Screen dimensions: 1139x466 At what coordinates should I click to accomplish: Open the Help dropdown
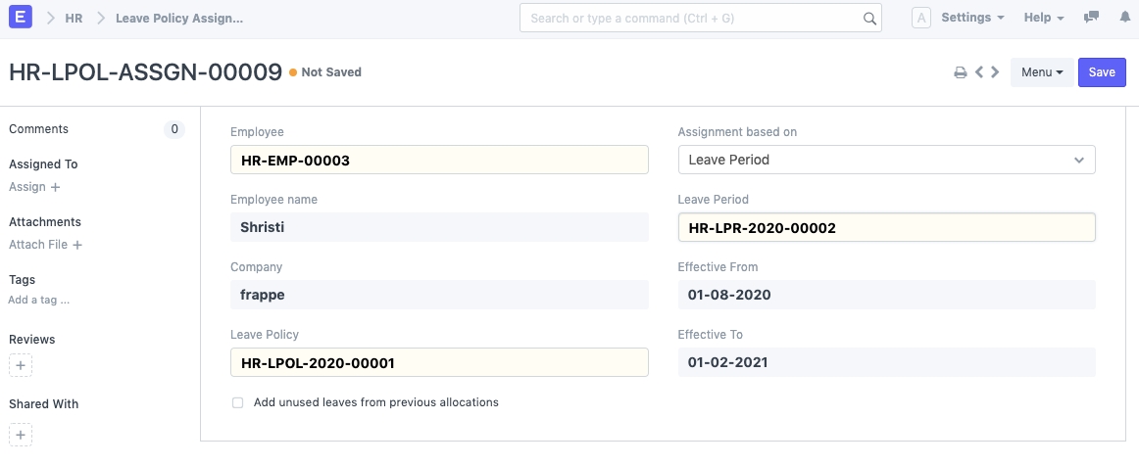tap(1044, 18)
